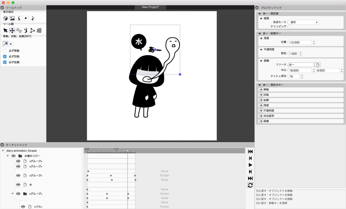Click the リソース name field
The width and height of the screenshot is (346, 209).
pyautogui.click(x=301, y=65)
